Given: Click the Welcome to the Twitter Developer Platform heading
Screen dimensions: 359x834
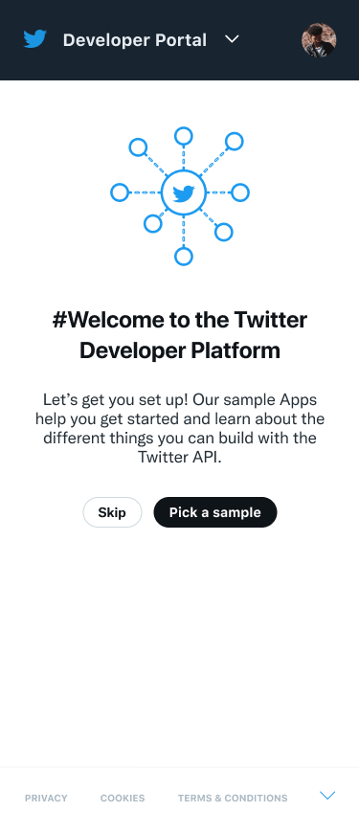Looking at the screenshot, I should [x=180, y=335].
